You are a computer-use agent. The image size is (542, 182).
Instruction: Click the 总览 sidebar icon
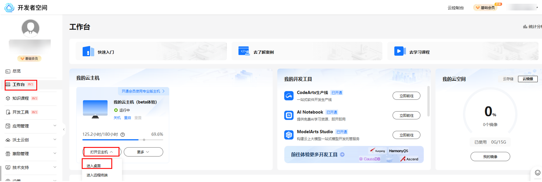[8, 71]
